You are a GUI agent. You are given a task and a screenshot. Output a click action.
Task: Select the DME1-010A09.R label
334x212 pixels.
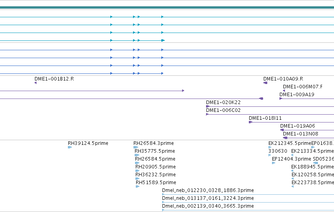pyautogui.click(x=283, y=79)
